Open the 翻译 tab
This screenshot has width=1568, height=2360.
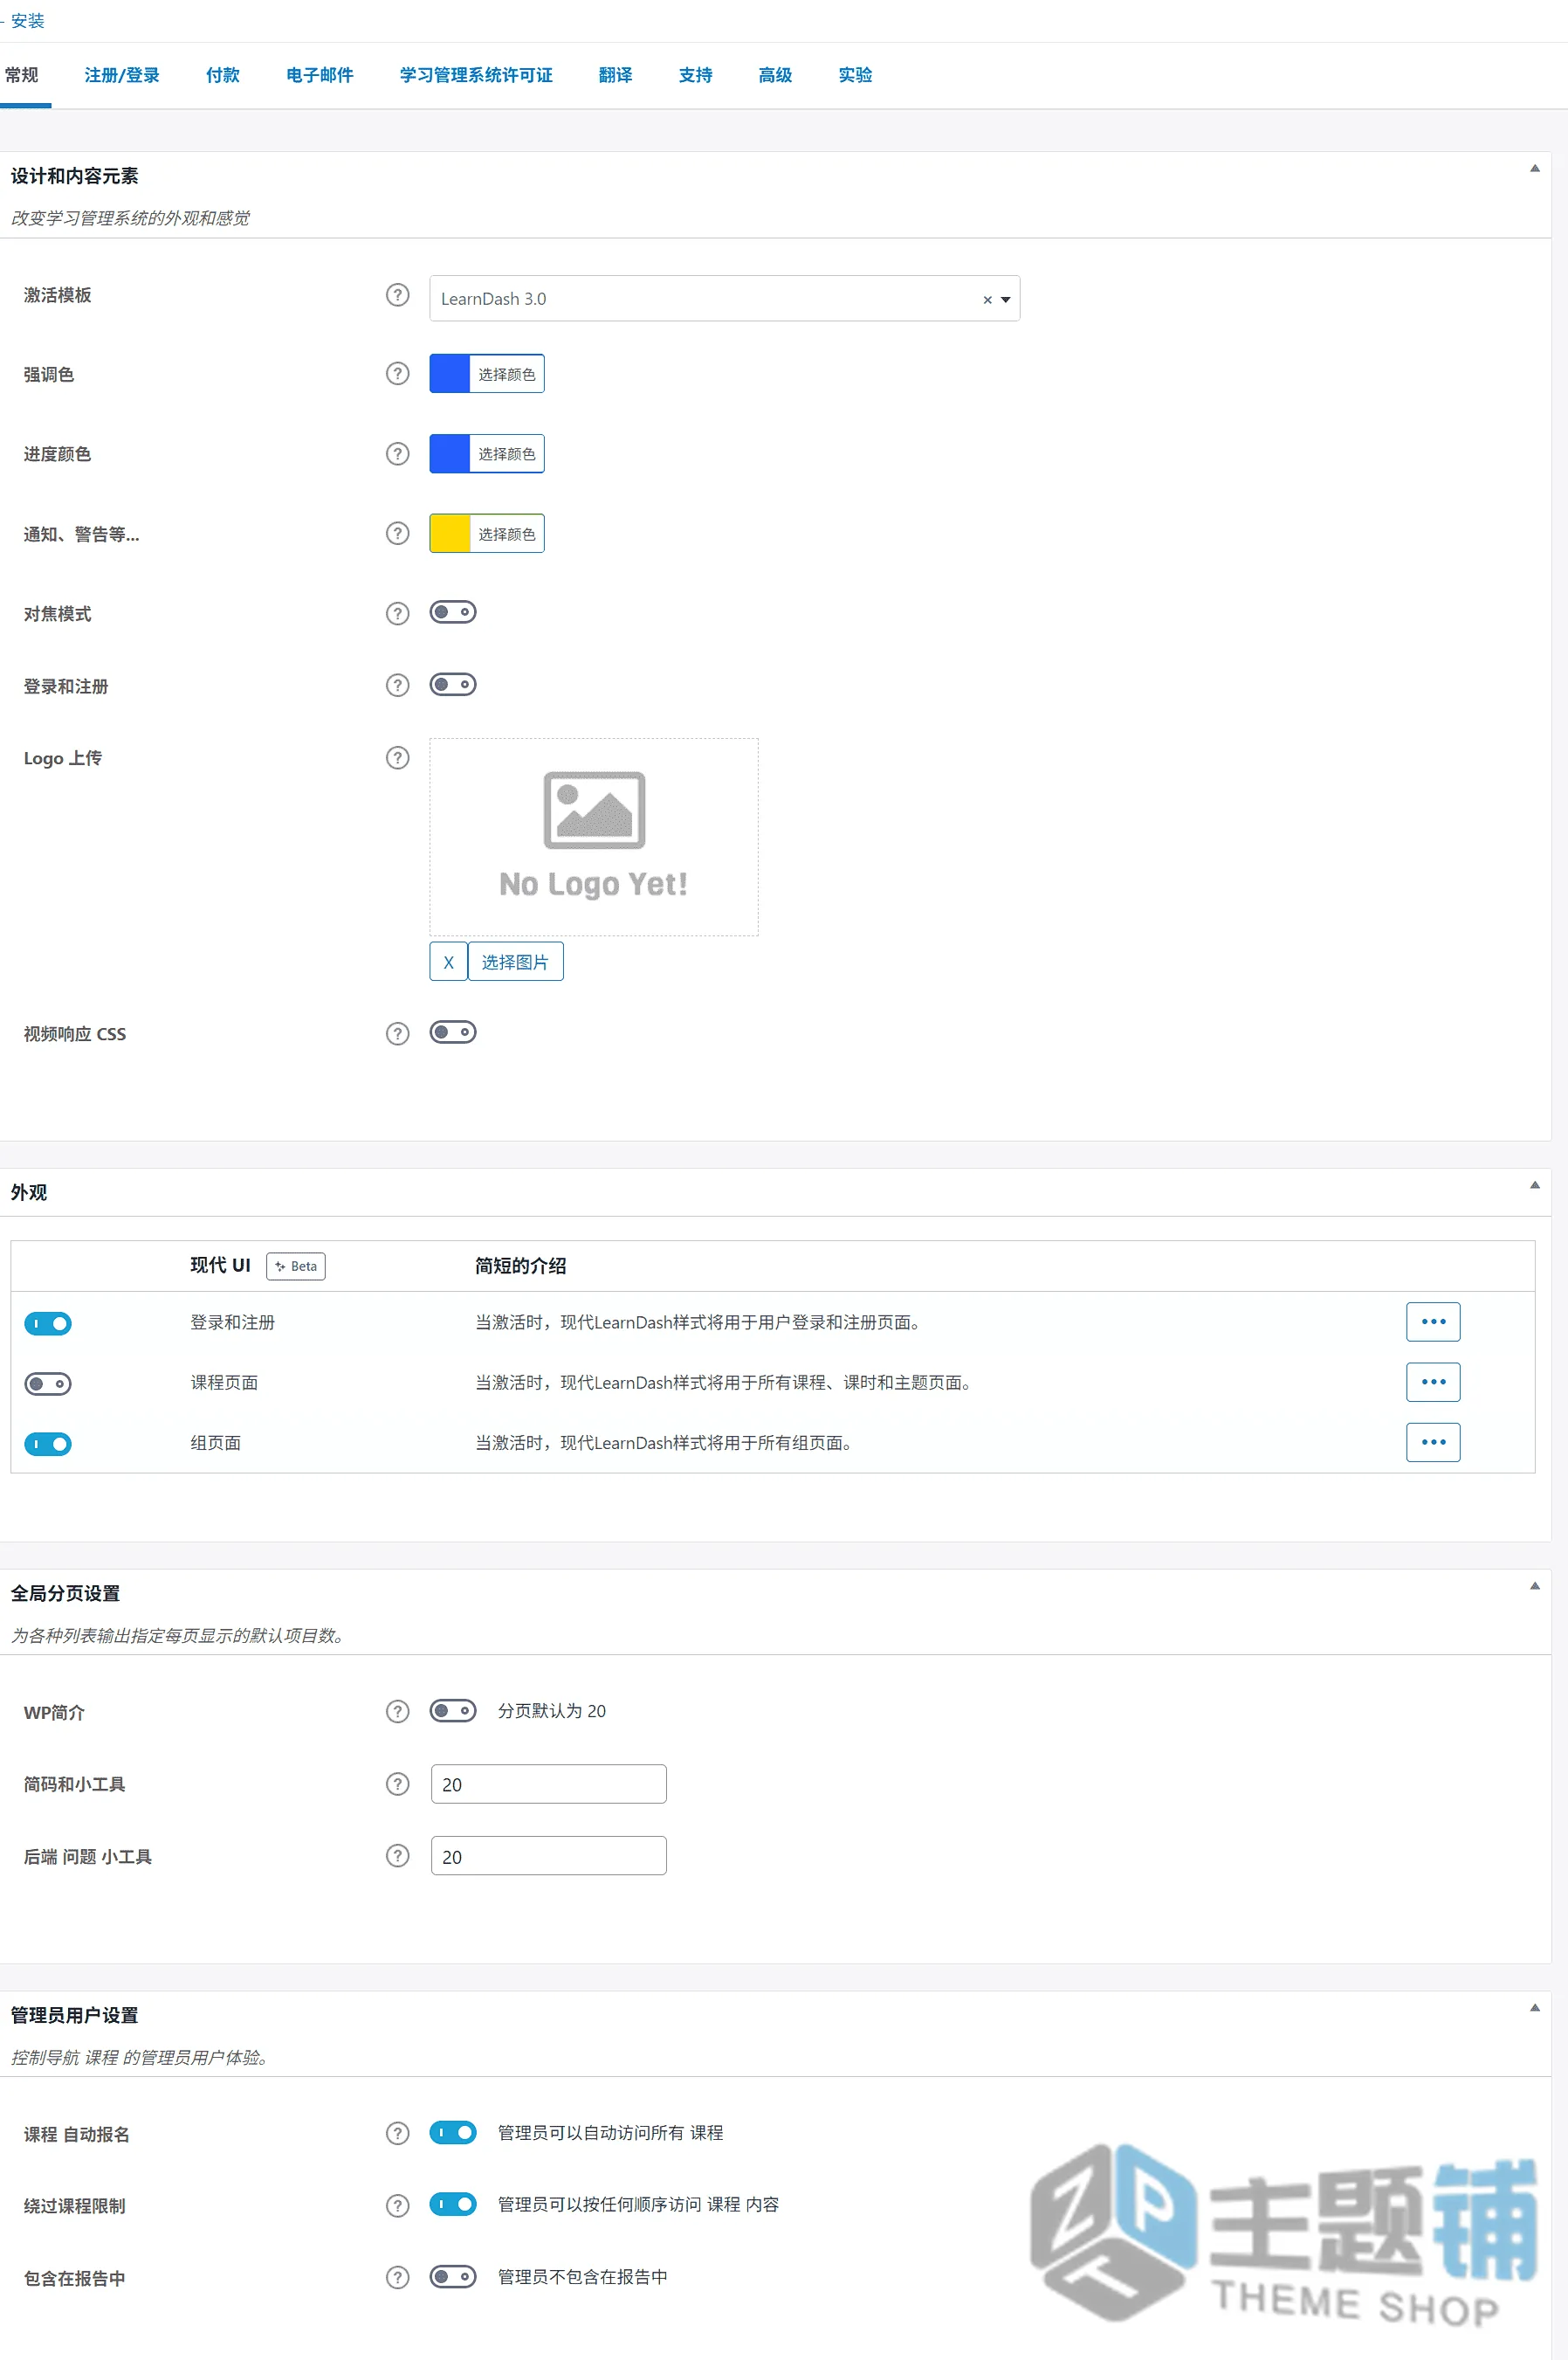[x=615, y=75]
